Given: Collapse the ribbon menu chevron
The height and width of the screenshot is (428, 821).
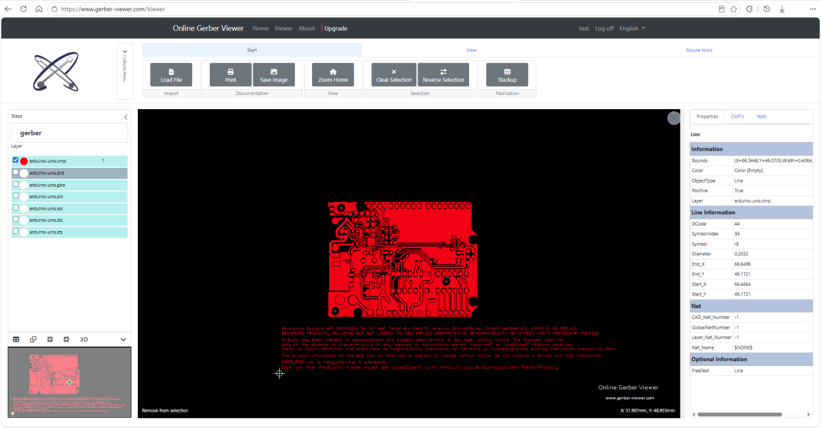Looking at the screenshot, I should coord(125,52).
